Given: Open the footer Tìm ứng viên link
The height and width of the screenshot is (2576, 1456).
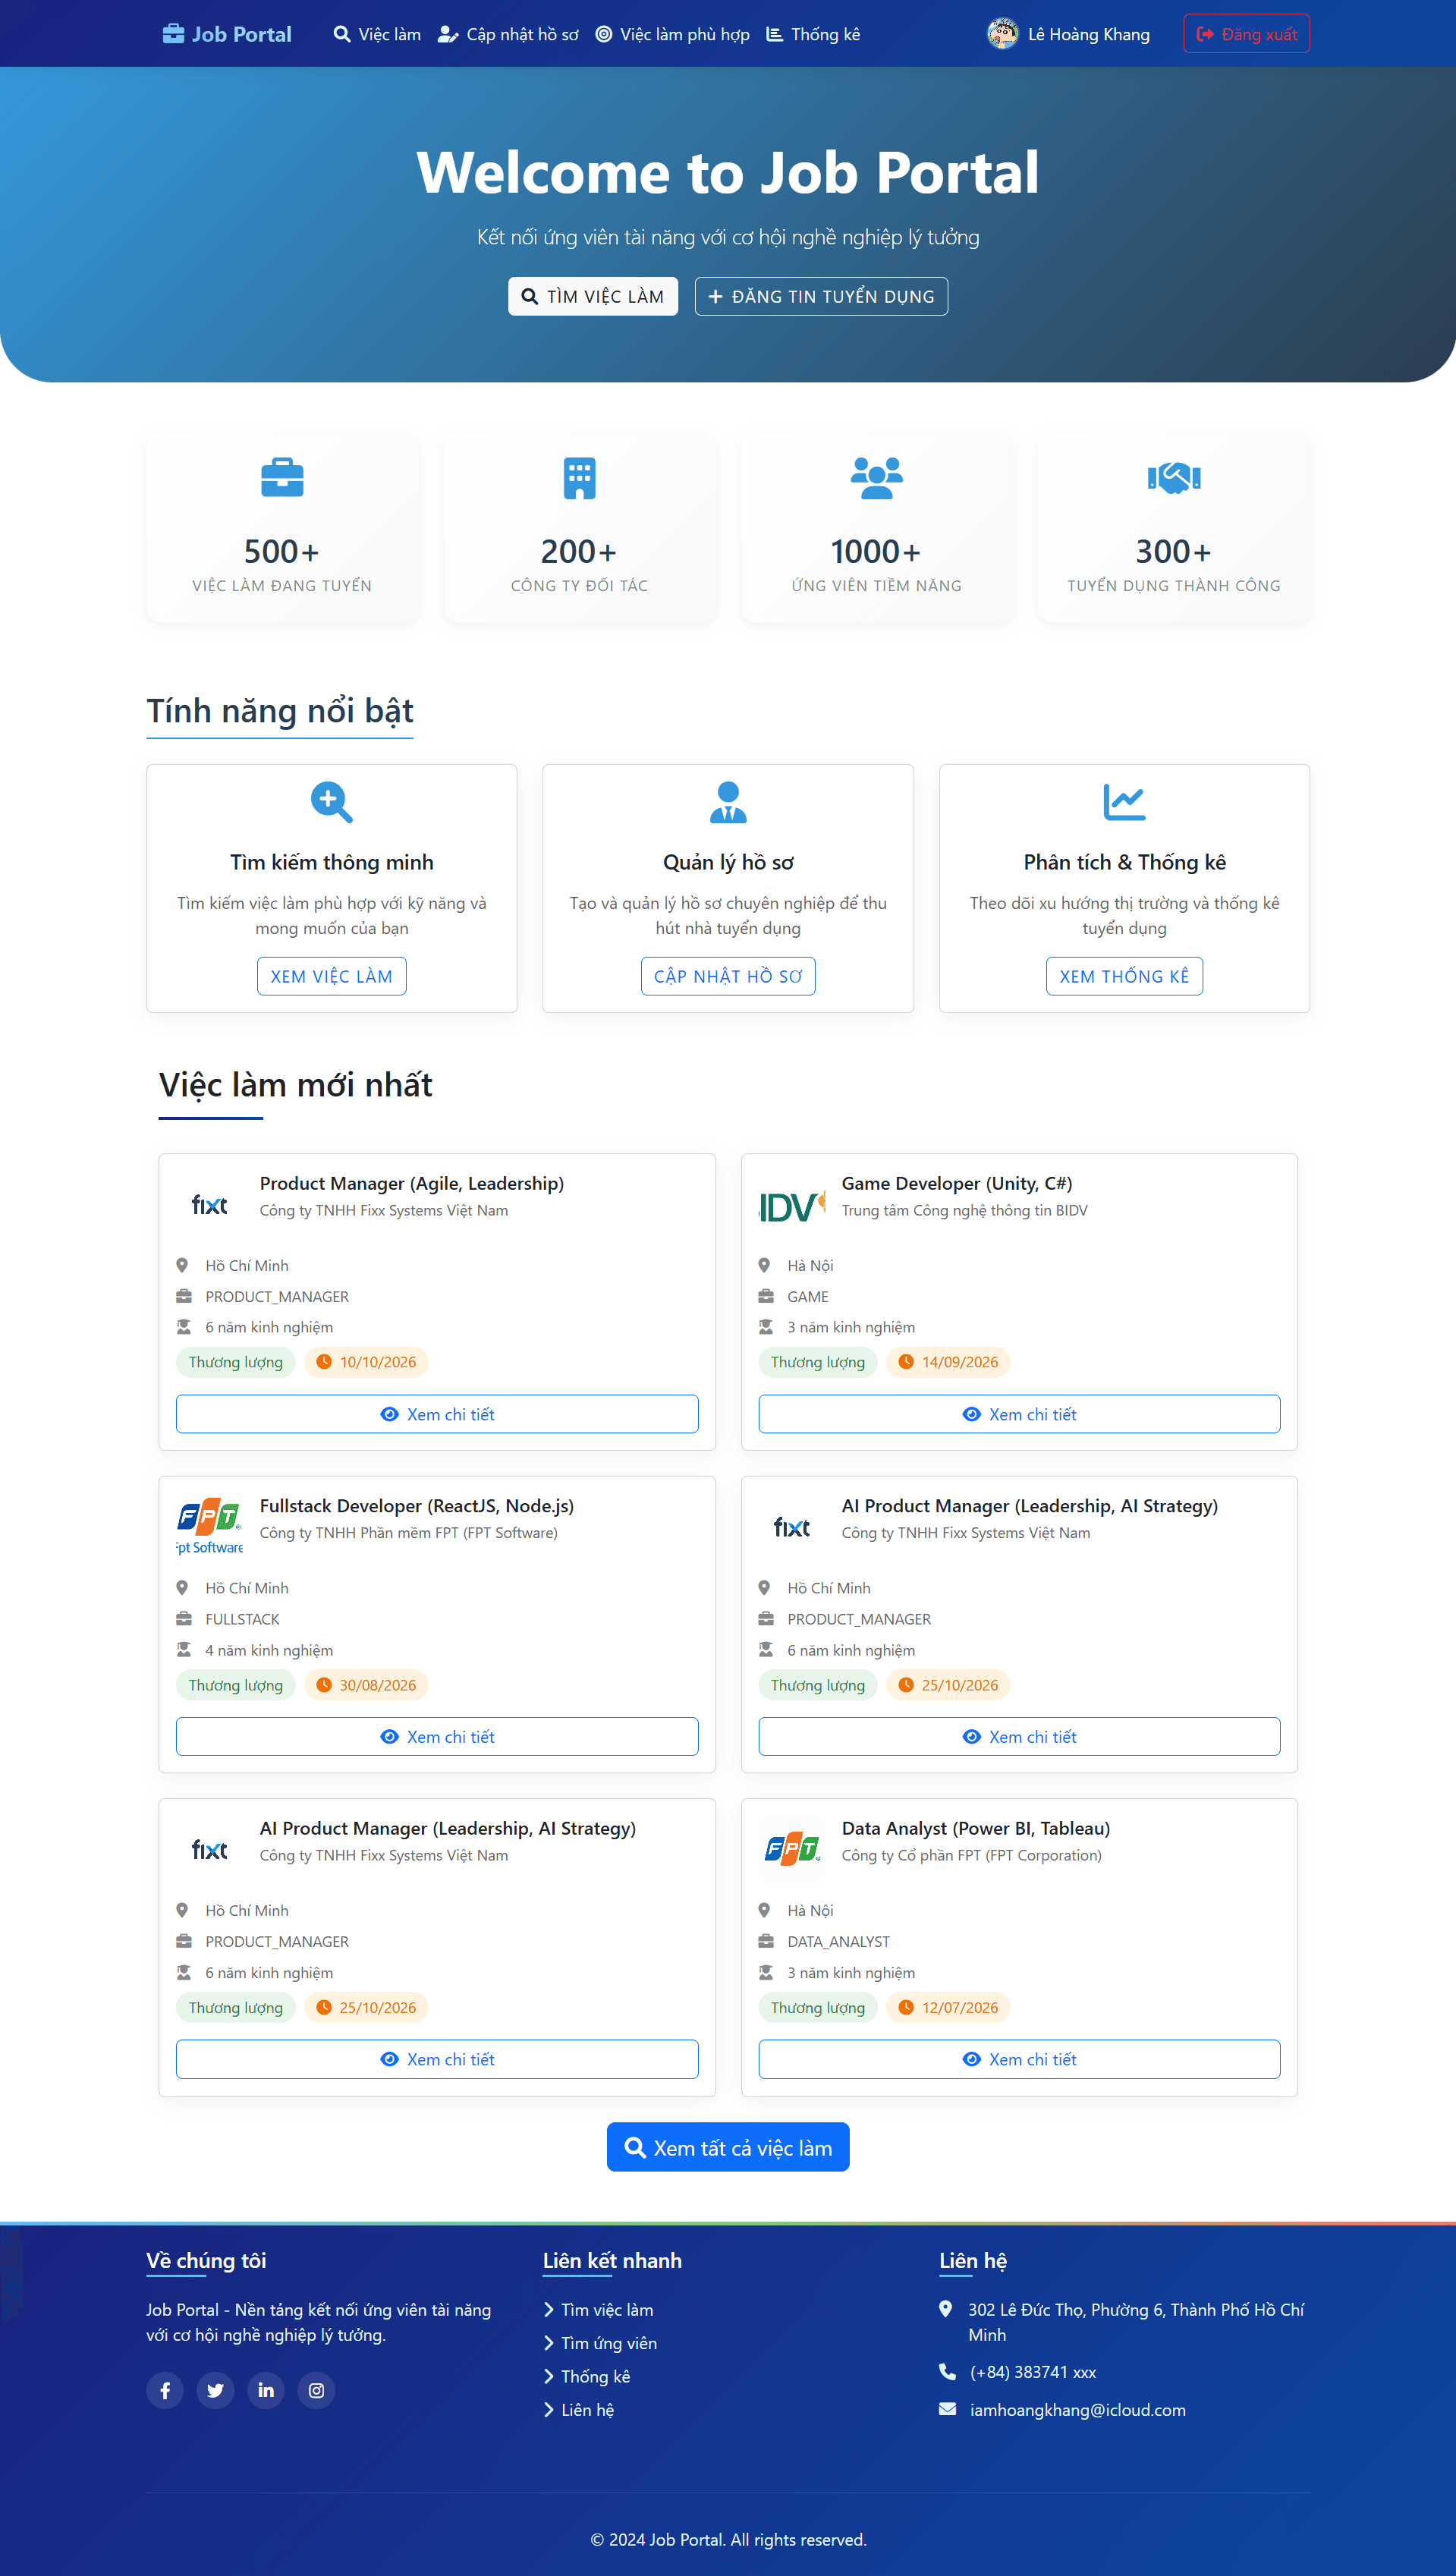Looking at the screenshot, I should 600,2343.
